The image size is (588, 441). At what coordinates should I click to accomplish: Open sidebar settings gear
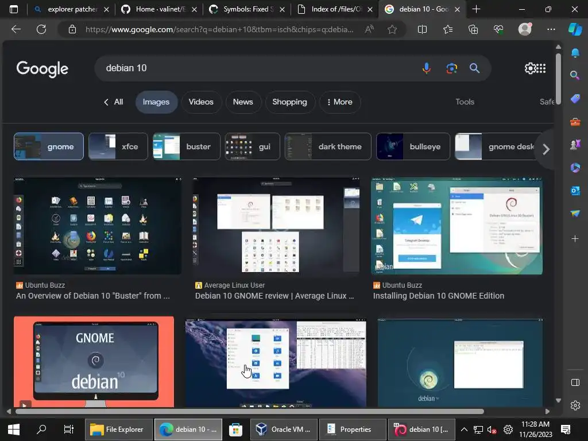[575, 405]
